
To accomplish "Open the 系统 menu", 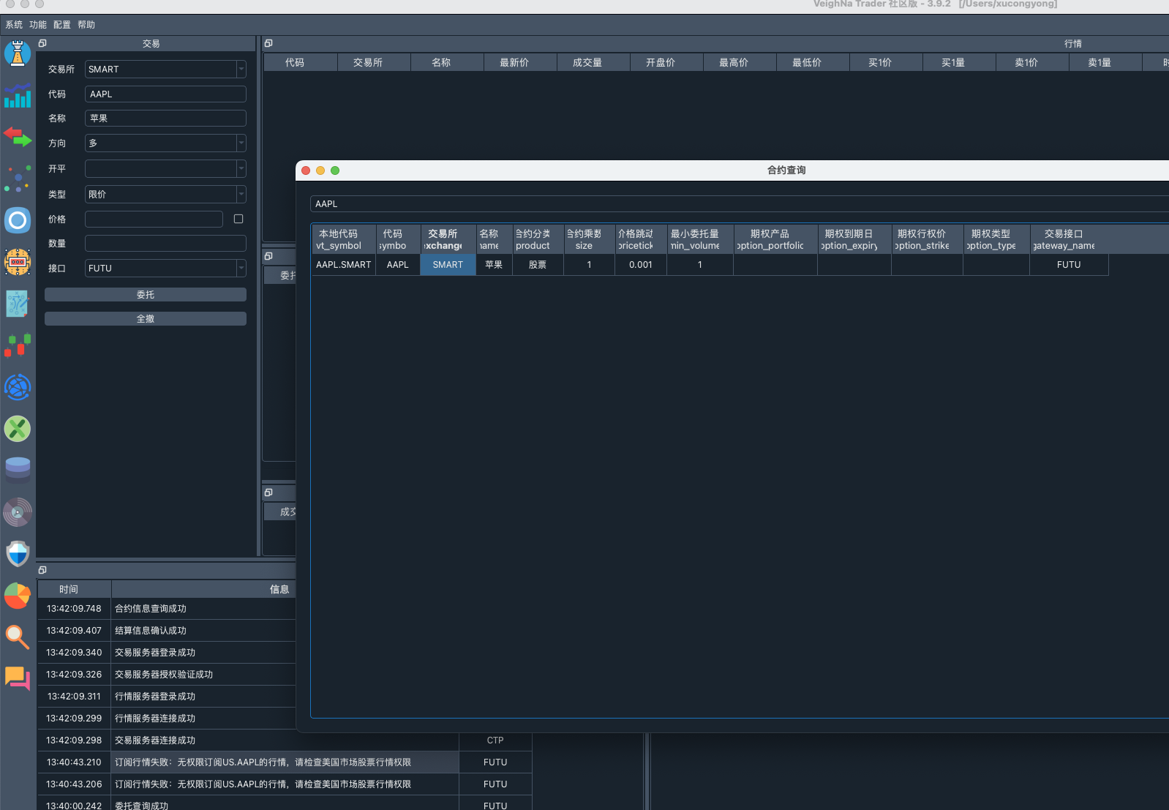I will (14, 25).
